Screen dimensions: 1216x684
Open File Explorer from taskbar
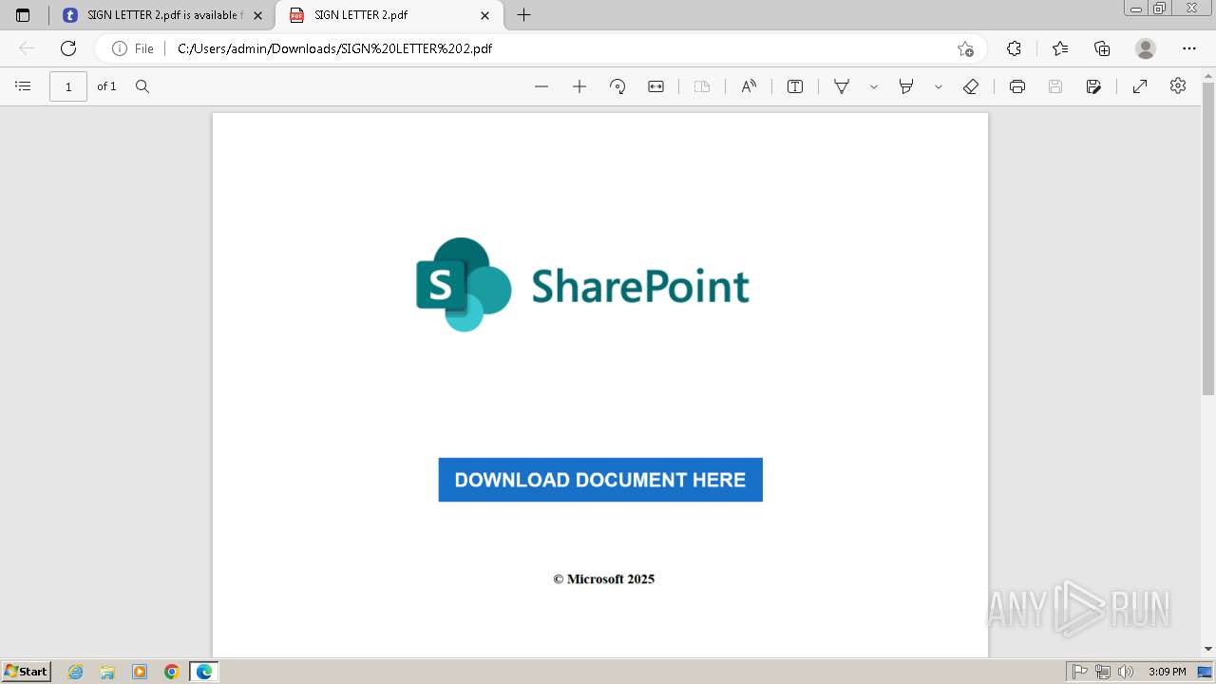coord(107,672)
